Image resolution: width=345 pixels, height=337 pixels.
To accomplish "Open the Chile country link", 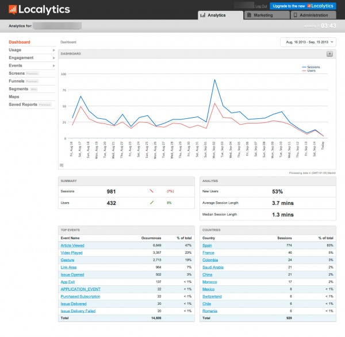I will point(206,304).
